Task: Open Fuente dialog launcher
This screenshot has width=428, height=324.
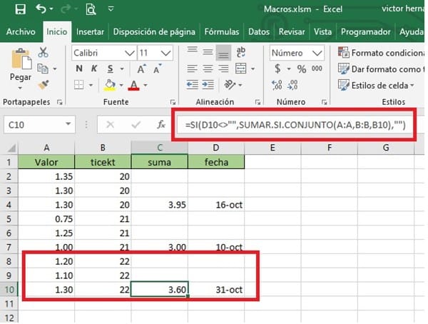Action: [173, 102]
